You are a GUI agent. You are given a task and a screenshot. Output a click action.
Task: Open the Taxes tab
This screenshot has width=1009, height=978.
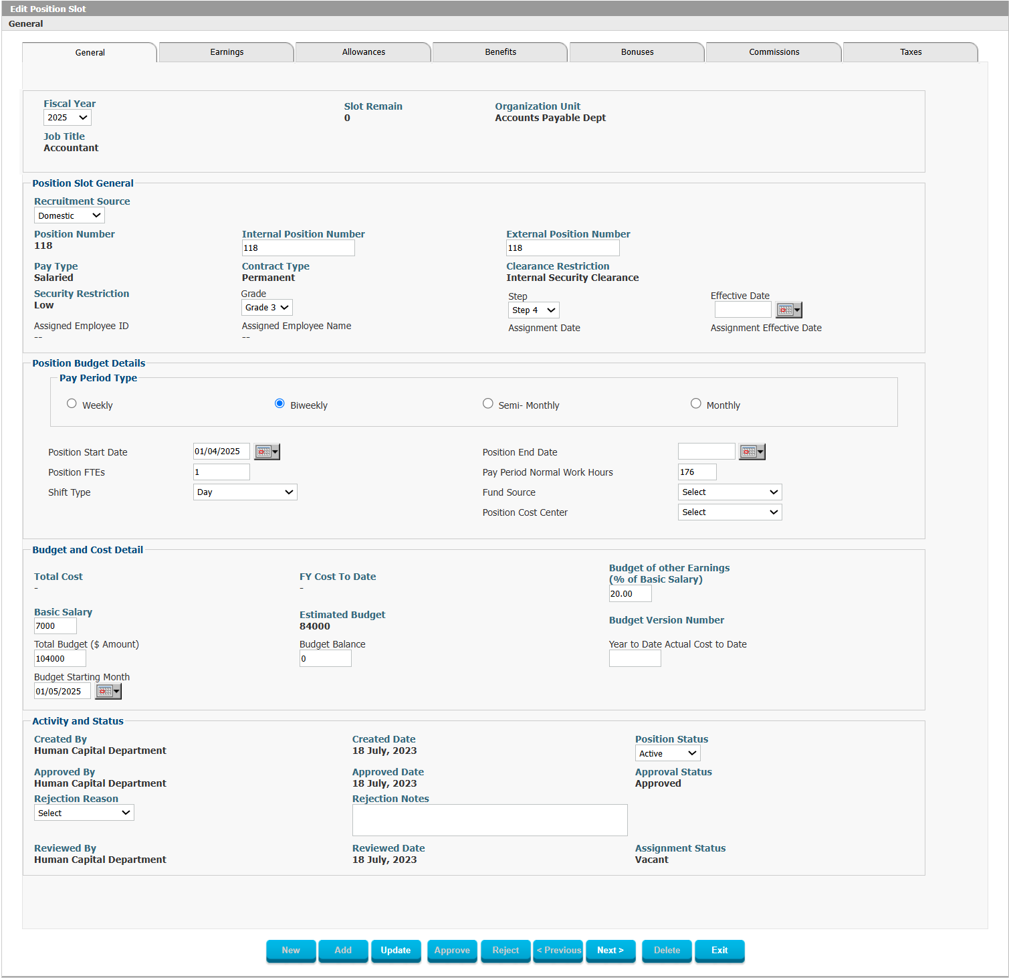[x=910, y=52]
